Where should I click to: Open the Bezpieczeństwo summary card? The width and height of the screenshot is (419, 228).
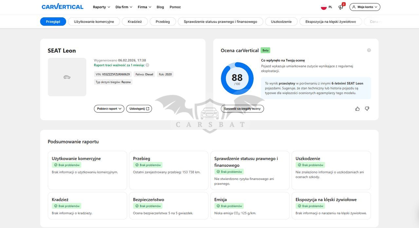(169, 206)
